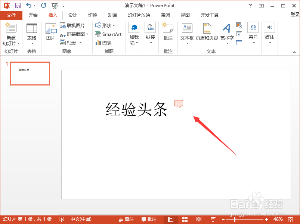This screenshot has width=300, height=224.
Task: Enable Reading view in status bar
Action: pyautogui.click(x=199, y=219)
